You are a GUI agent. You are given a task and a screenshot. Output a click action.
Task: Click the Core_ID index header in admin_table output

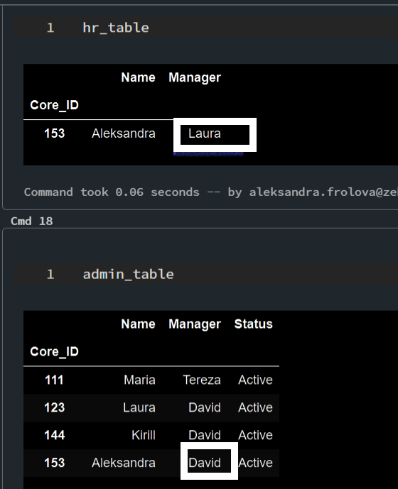click(x=54, y=352)
